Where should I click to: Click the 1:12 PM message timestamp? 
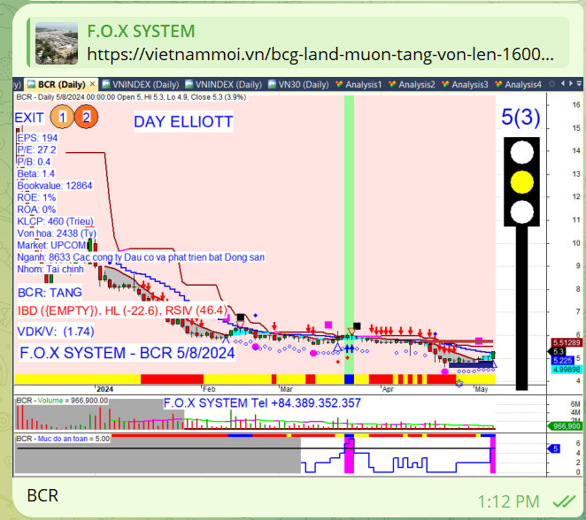point(508,501)
